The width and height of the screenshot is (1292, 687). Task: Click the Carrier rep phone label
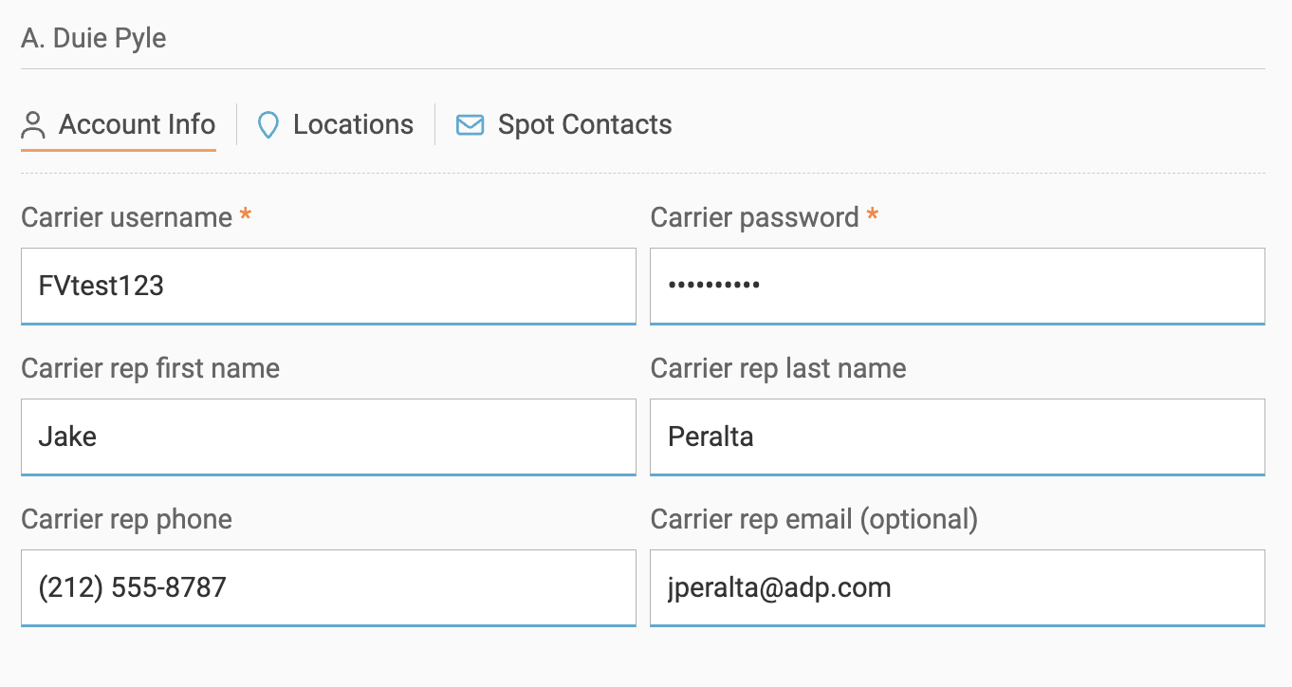coord(126,519)
